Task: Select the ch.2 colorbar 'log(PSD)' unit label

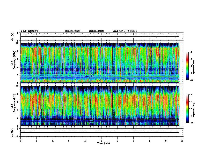Action: pyautogui.click(x=194, y=110)
